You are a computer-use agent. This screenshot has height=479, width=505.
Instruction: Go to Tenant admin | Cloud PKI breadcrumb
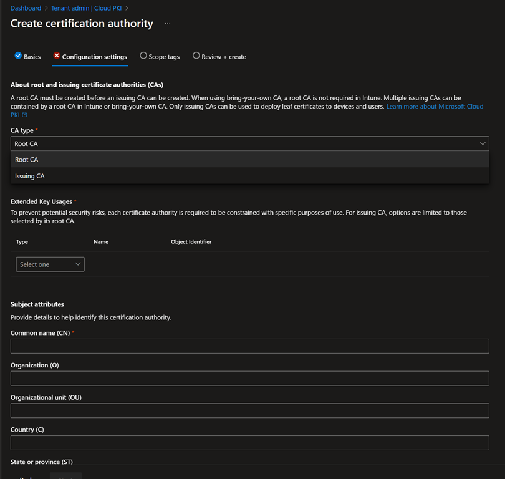[87, 8]
